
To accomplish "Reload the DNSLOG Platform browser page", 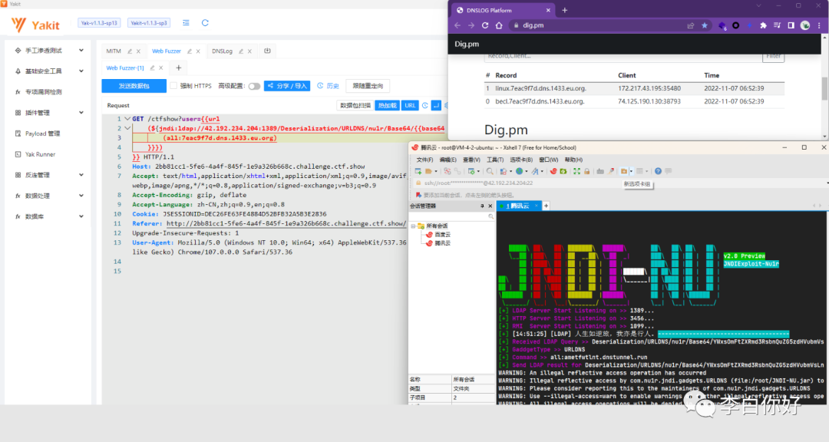I will coord(485,25).
